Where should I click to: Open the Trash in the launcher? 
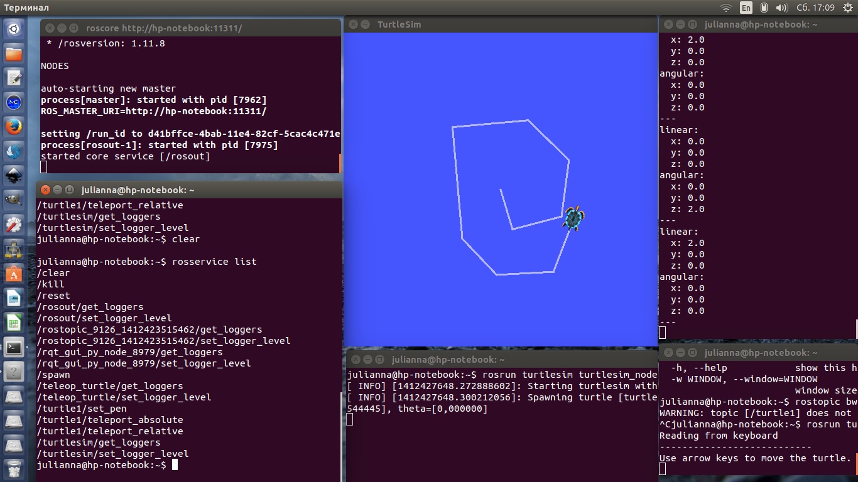(14, 468)
